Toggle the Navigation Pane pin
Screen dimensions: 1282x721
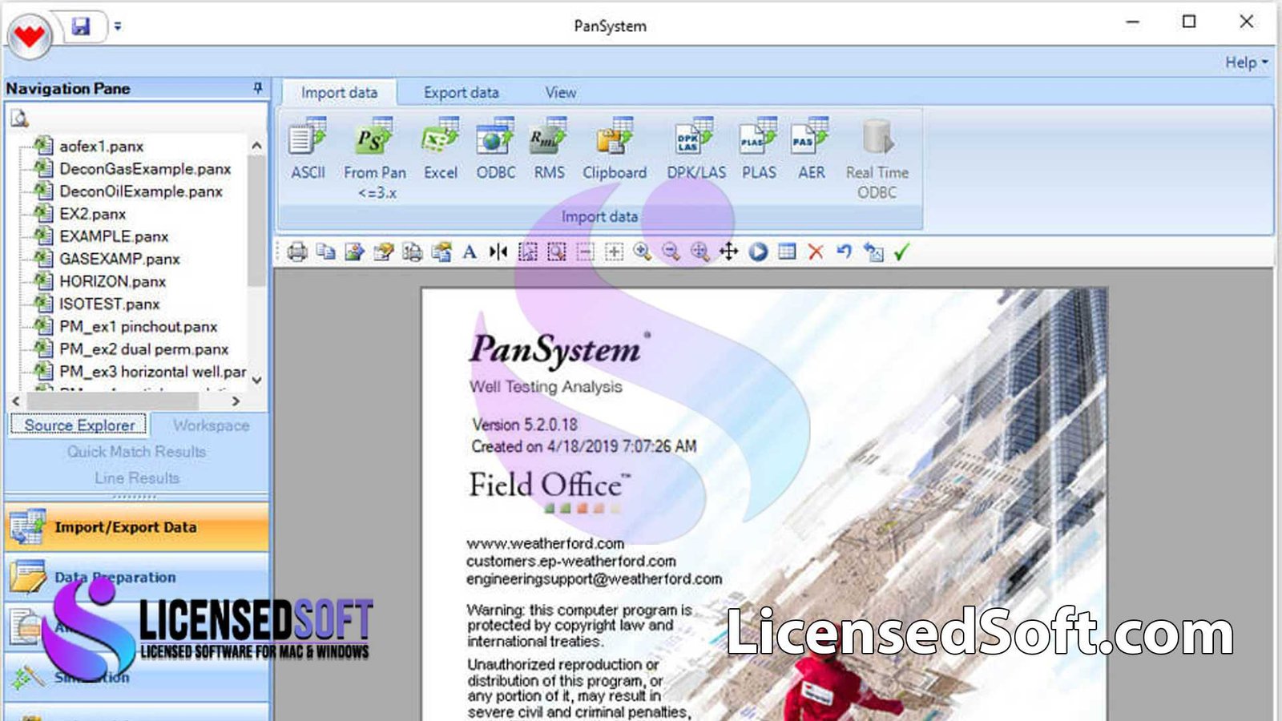coord(257,88)
